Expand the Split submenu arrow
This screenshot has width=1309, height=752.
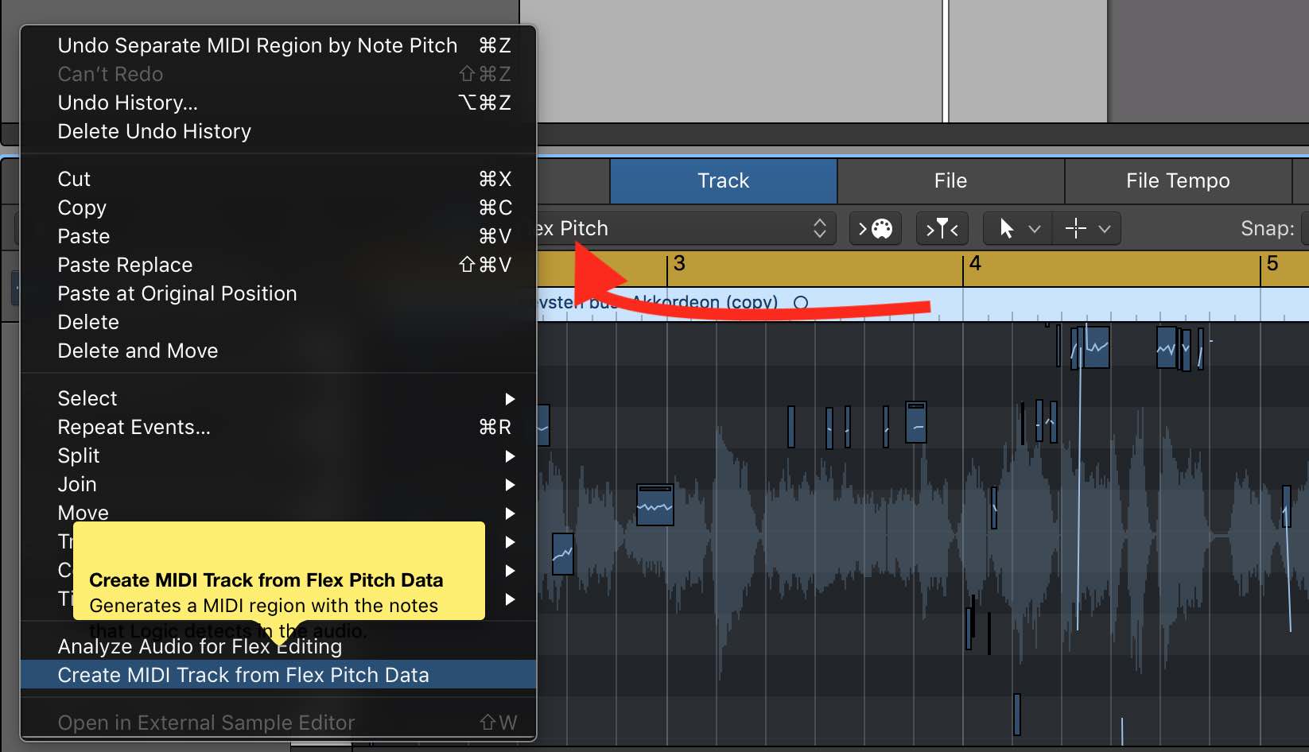click(510, 455)
